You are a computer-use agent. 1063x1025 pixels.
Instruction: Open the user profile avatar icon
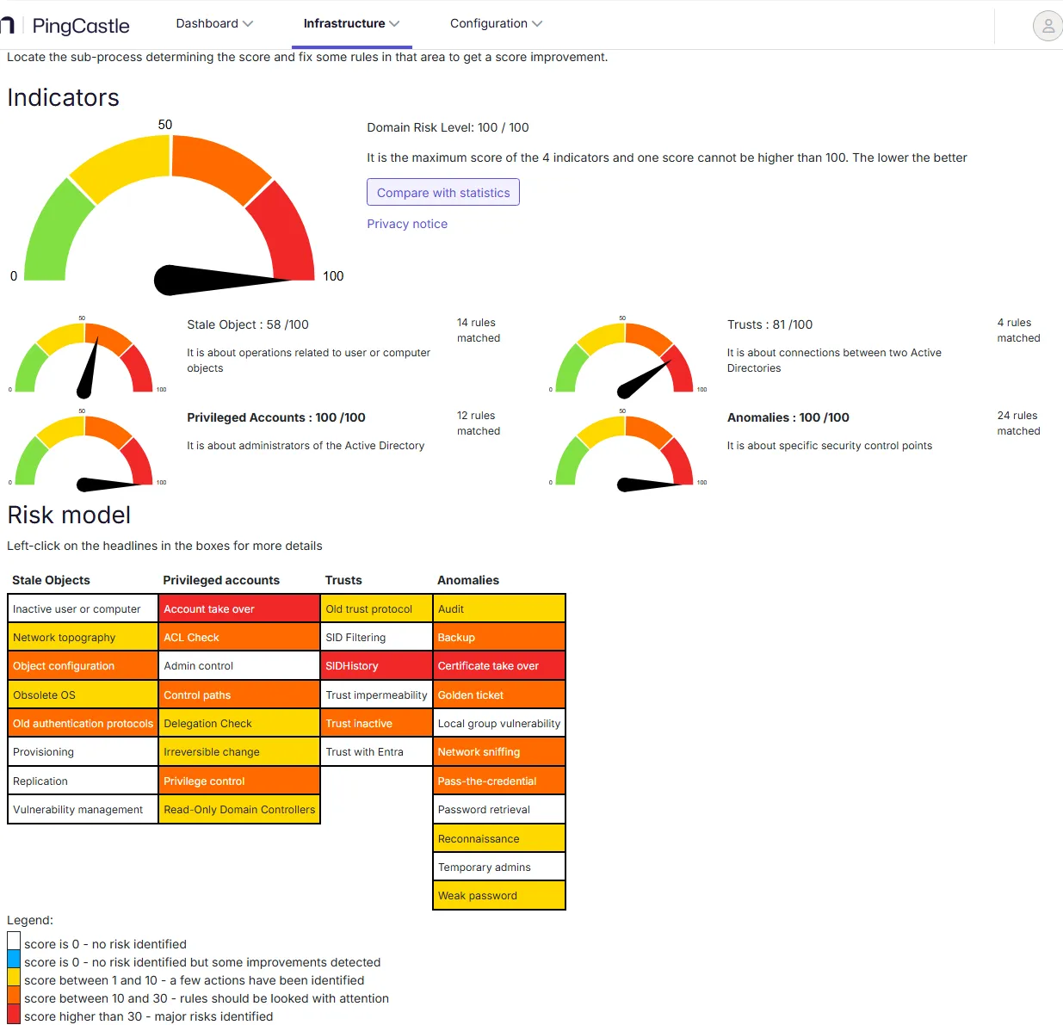(1048, 26)
